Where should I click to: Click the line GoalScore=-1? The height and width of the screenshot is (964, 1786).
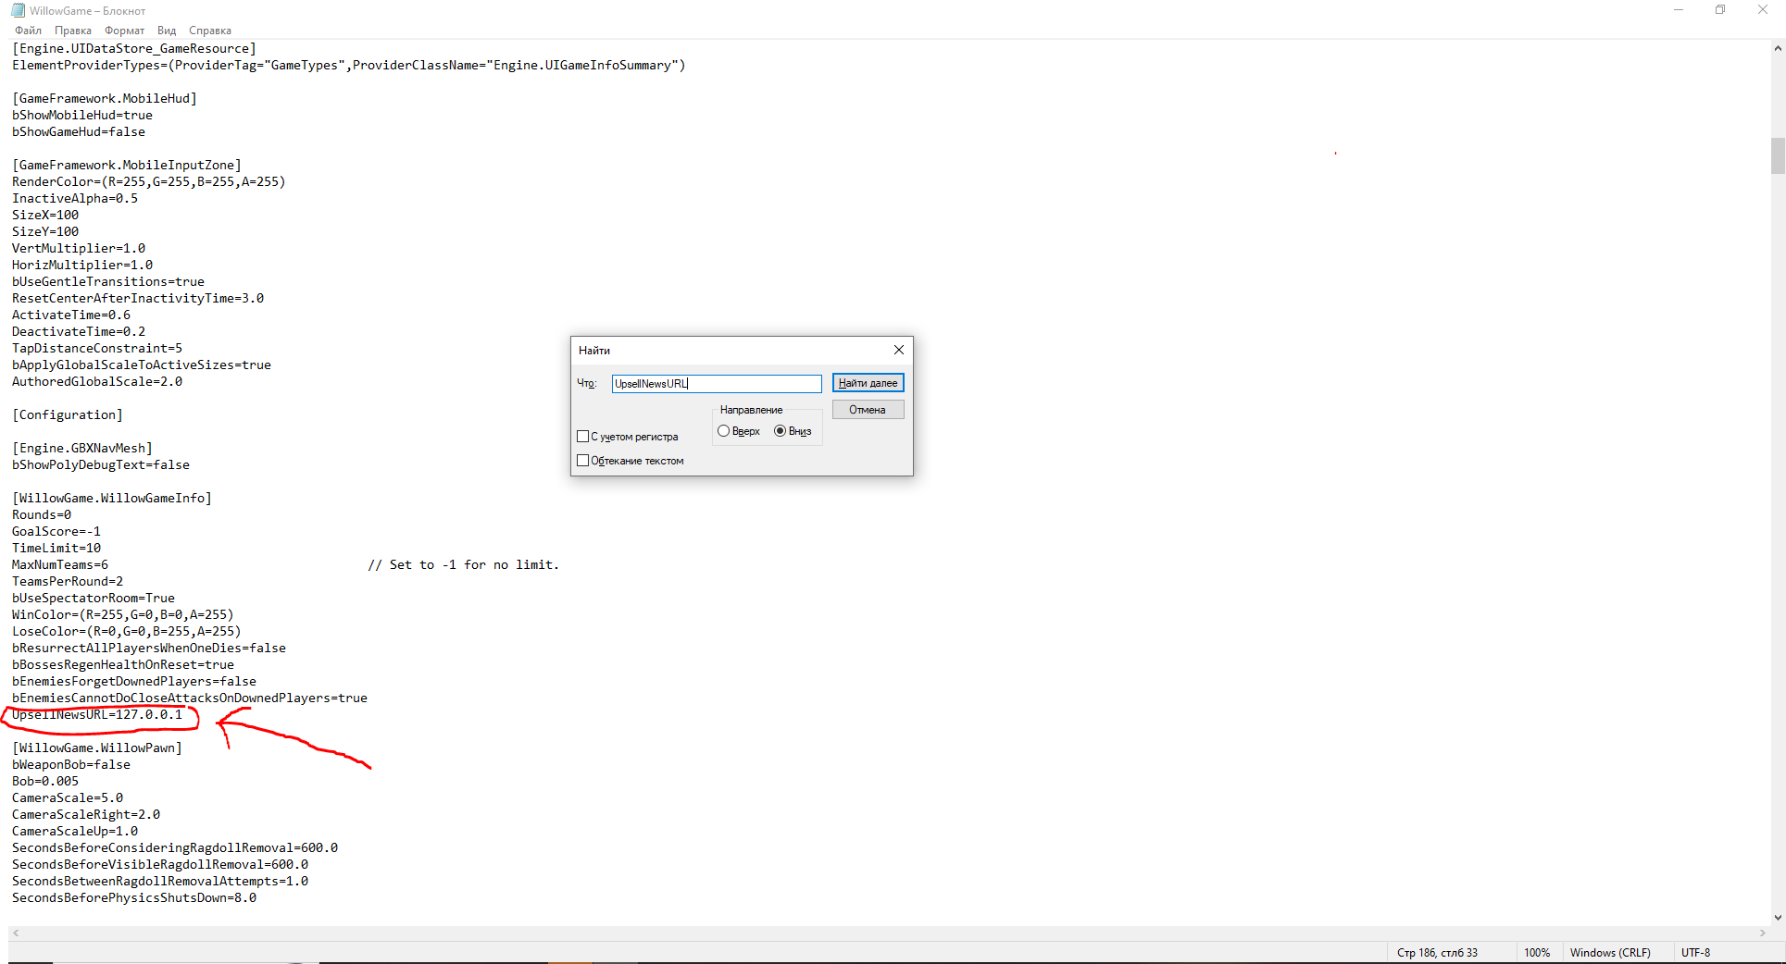click(x=56, y=532)
